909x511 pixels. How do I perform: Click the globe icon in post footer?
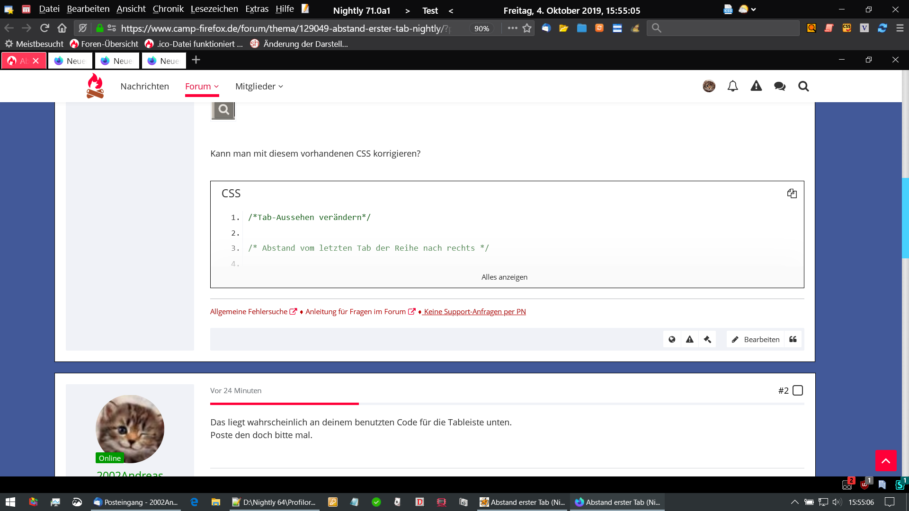tap(672, 339)
